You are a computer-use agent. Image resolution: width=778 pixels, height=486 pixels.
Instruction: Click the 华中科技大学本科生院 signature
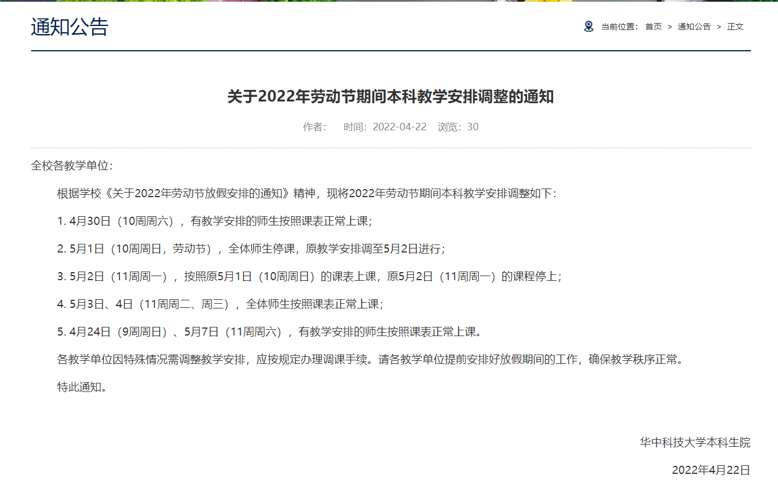tap(695, 443)
